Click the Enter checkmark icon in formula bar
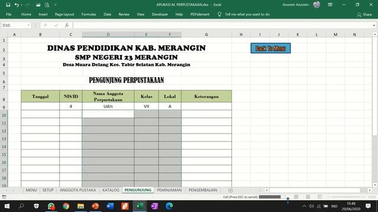 coord(56,25)
